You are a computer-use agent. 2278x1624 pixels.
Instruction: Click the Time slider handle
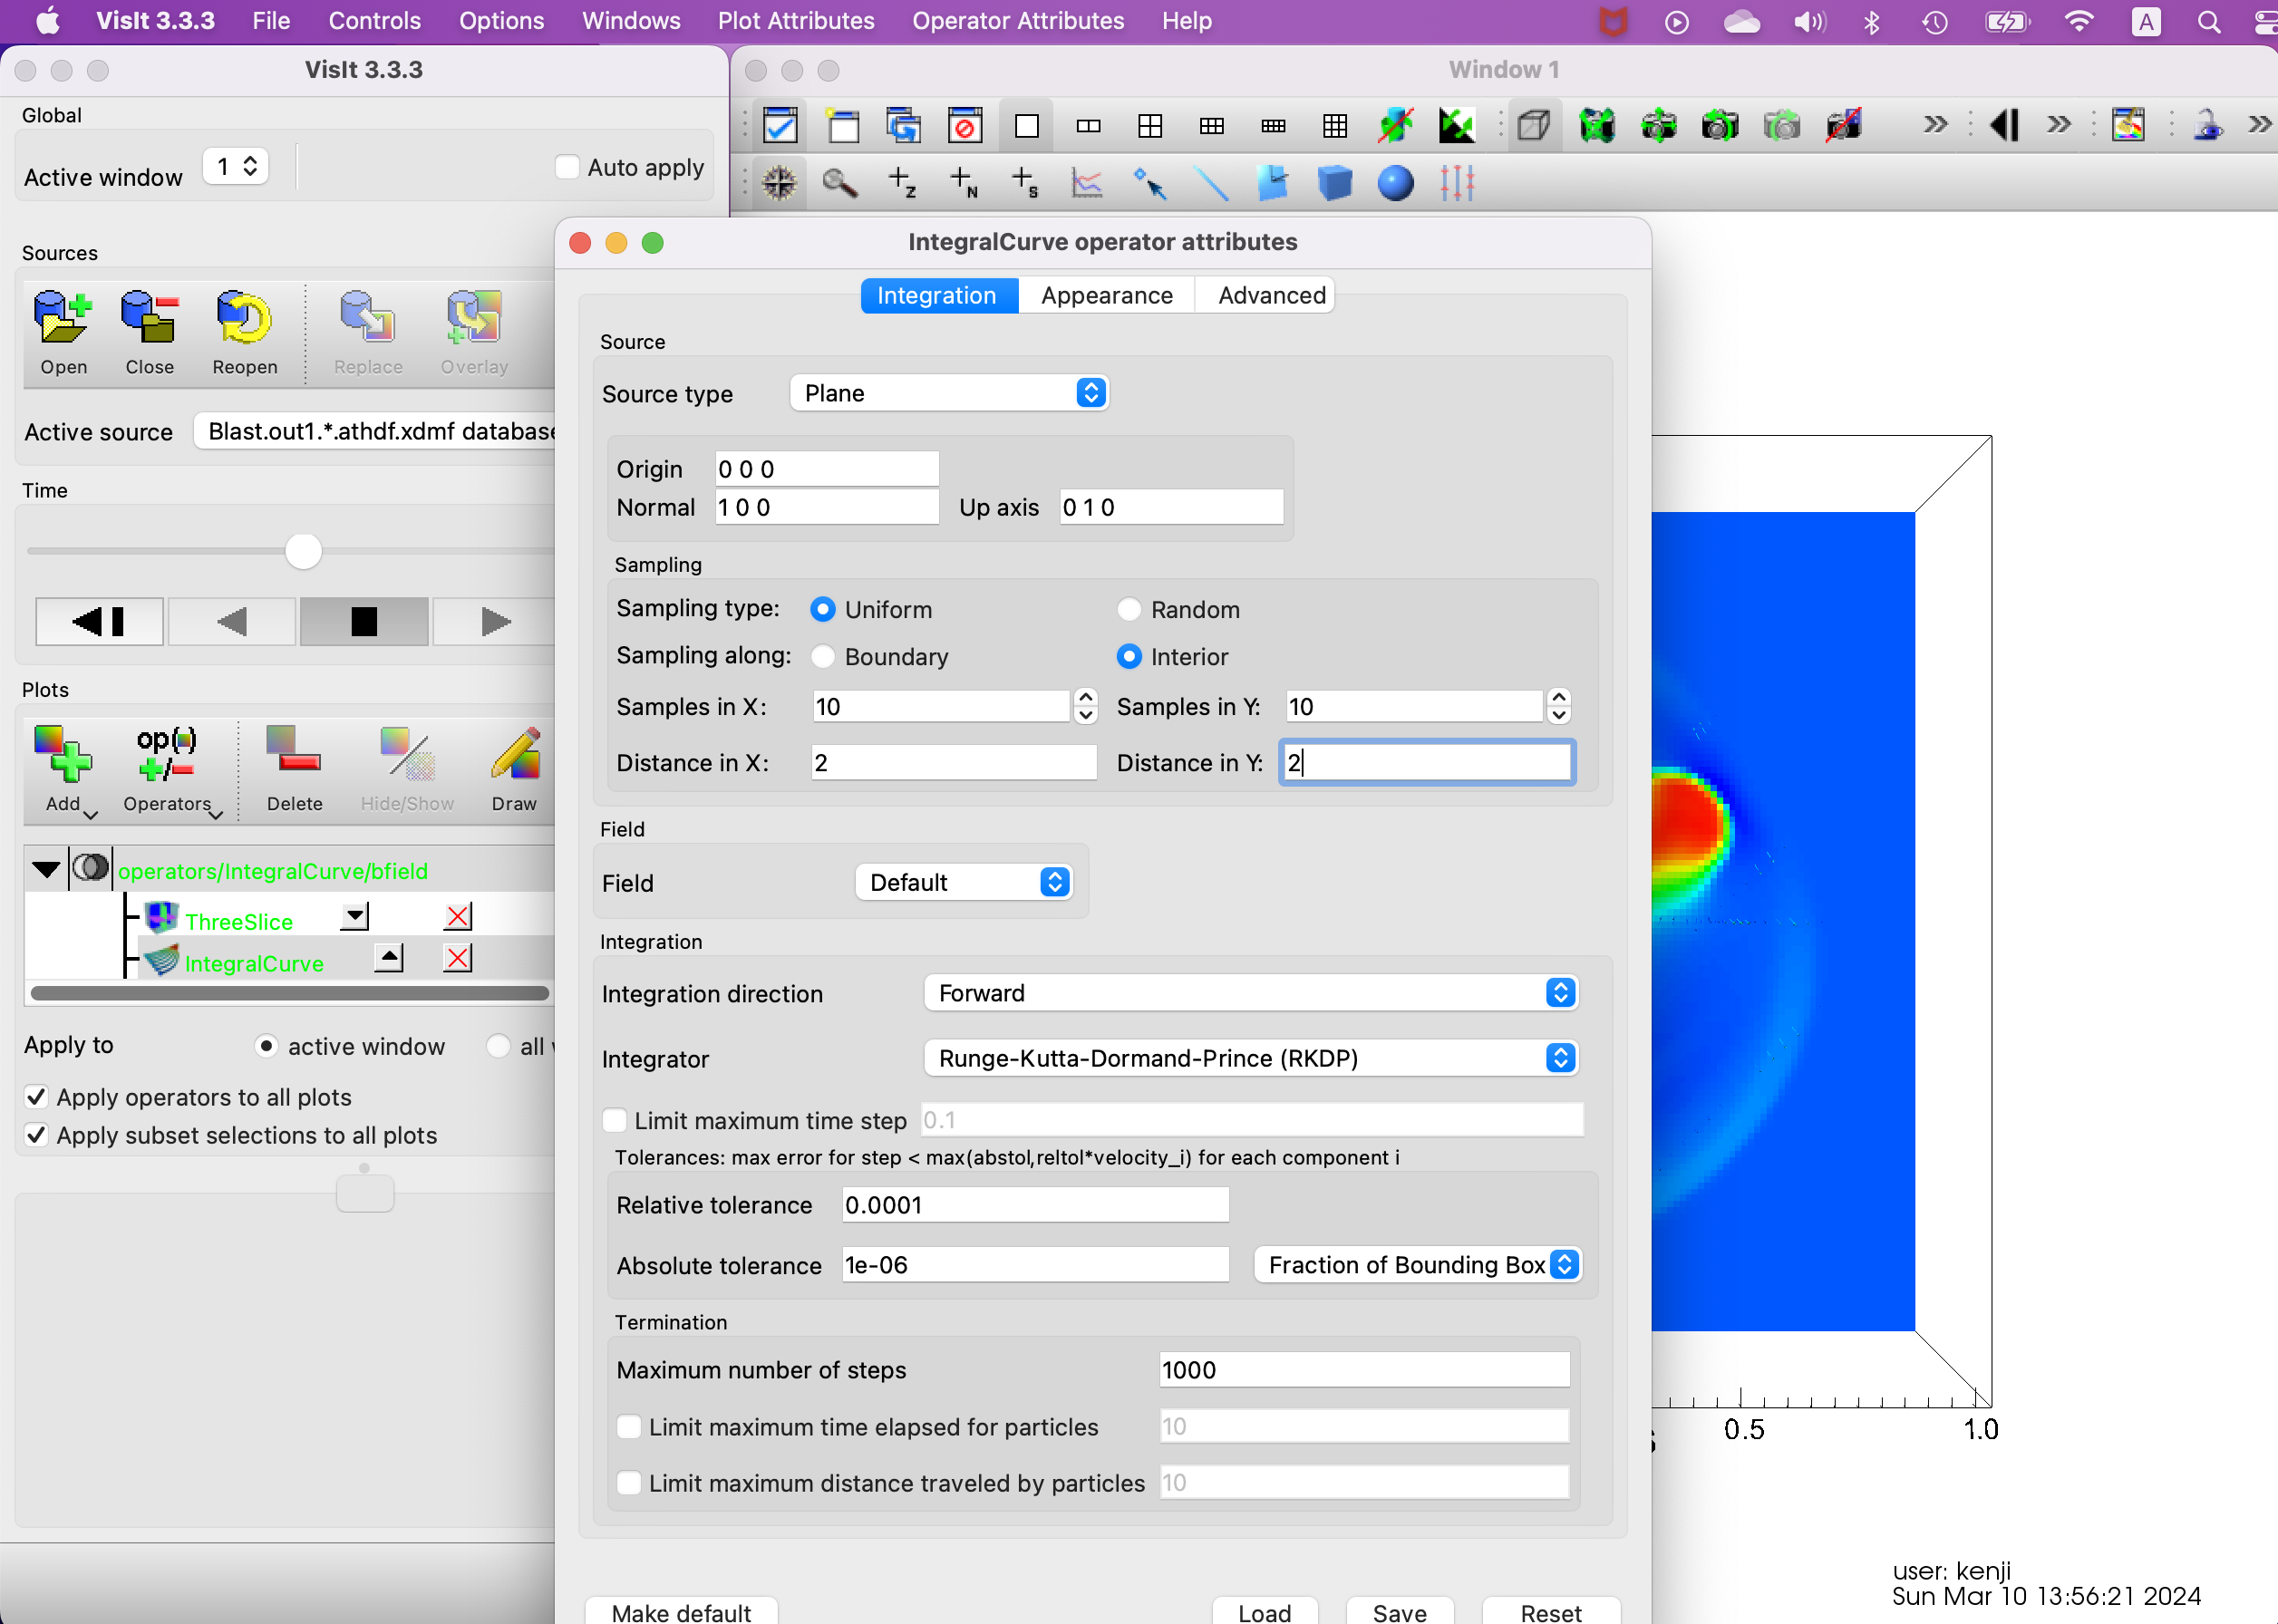pyautogui.click(x=303, y=550)
